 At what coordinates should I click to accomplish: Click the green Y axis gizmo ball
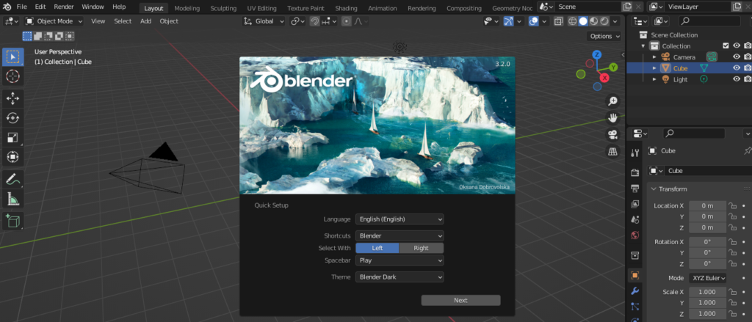click(x=613, y=67)
